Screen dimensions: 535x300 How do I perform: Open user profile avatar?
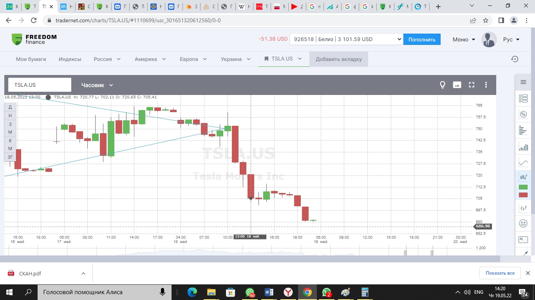click(489, 39)
